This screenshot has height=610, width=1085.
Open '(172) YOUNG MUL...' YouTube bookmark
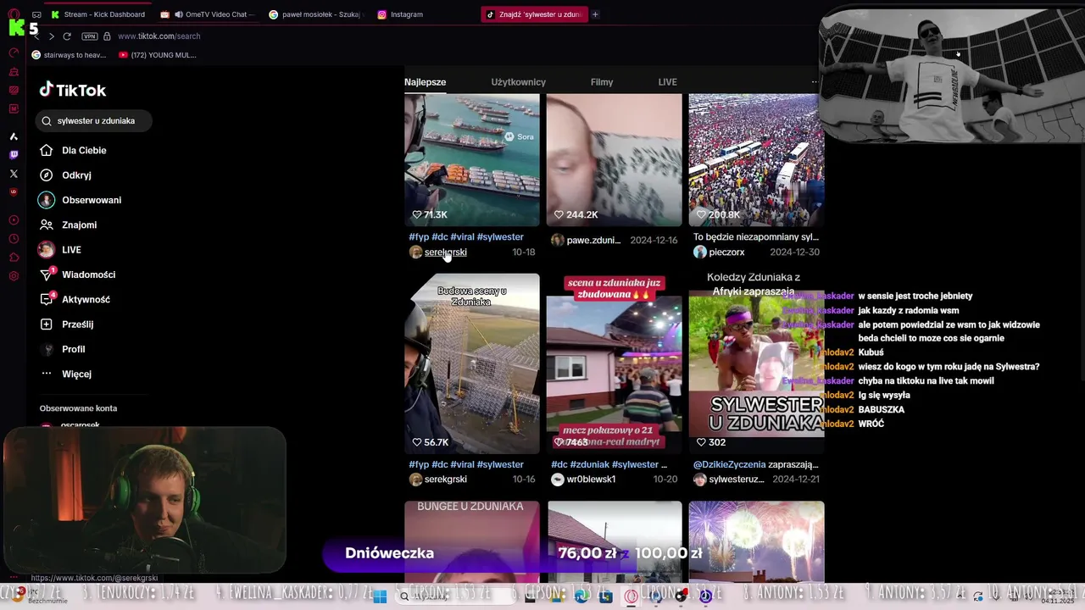[158, 55]
